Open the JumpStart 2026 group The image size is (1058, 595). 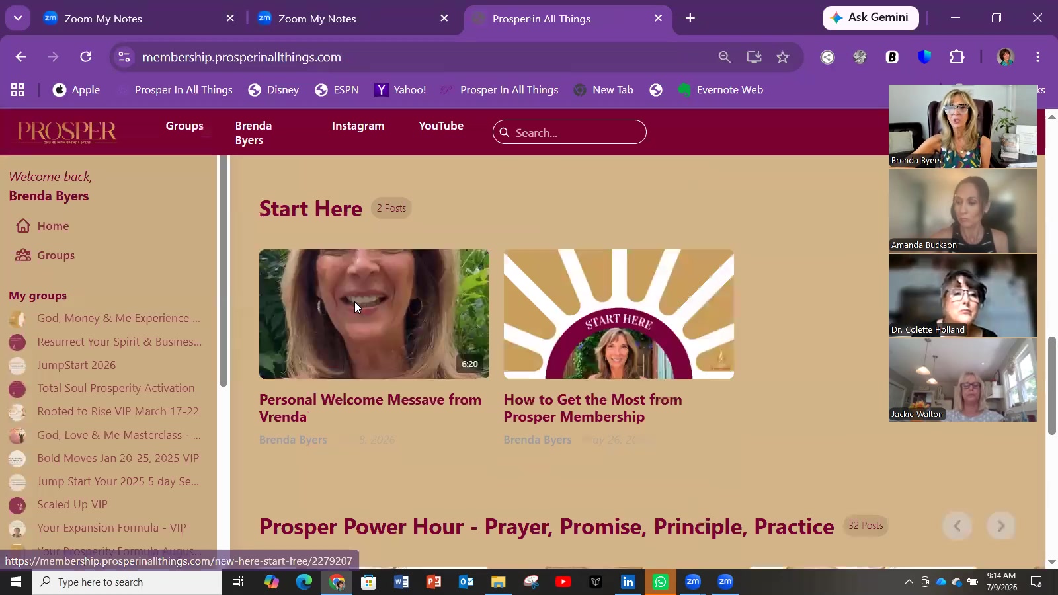pyautogui.click(x=63, y=365)
